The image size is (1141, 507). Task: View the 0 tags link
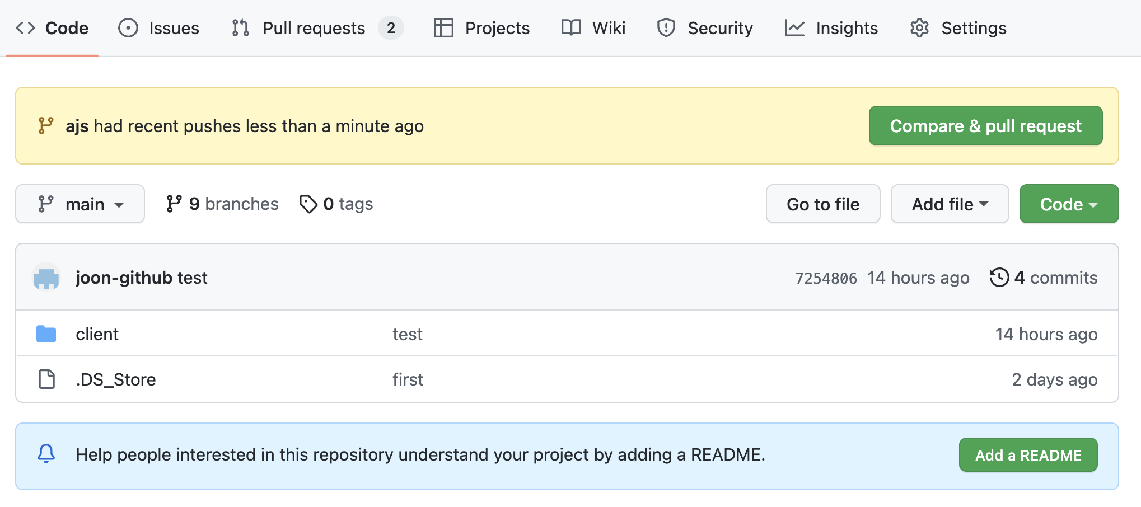336,204
